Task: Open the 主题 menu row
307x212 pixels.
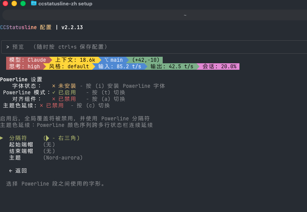Action: 46,158
